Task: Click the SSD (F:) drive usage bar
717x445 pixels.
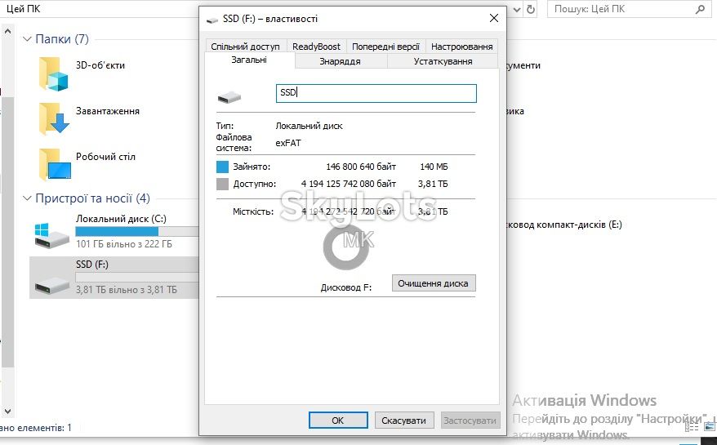Action: [x=137, y=277]
